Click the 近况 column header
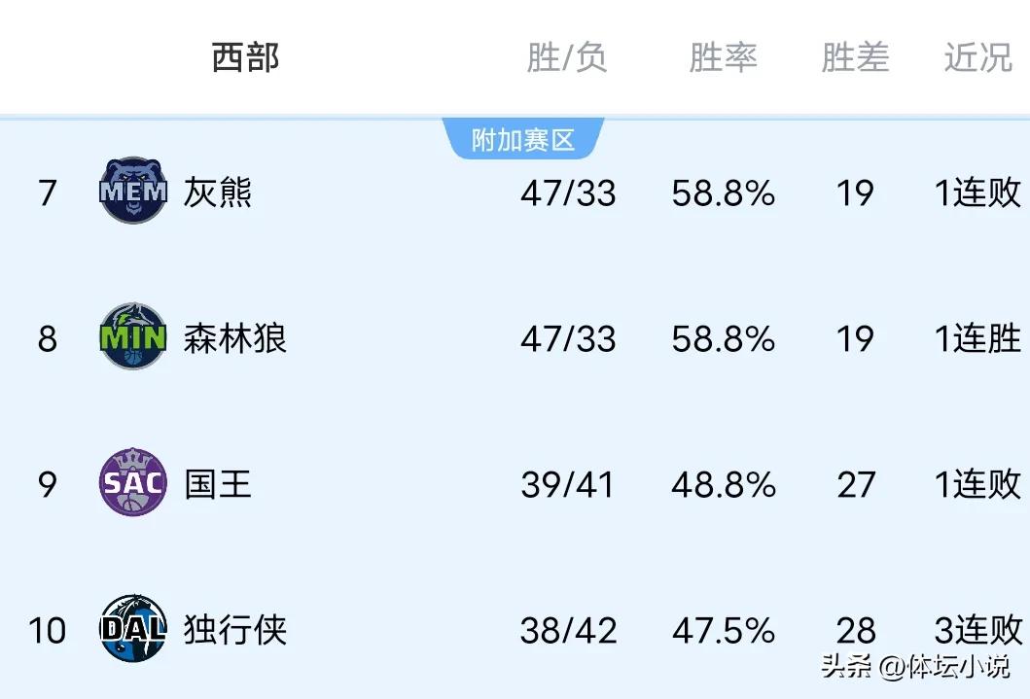The image size is (1030, 699). 978,57
